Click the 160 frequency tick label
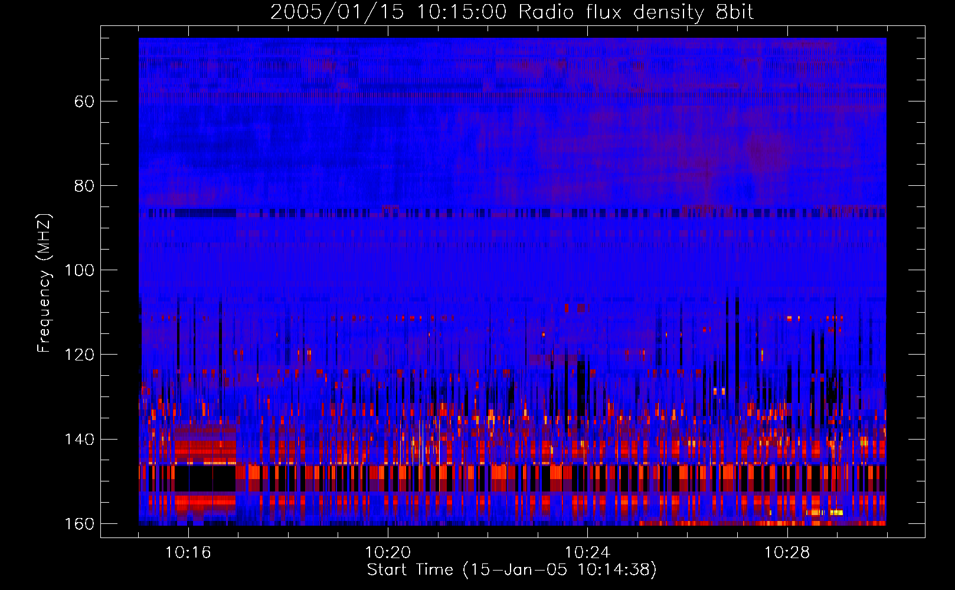Screen dimensions: 955x590 [79, 524]
